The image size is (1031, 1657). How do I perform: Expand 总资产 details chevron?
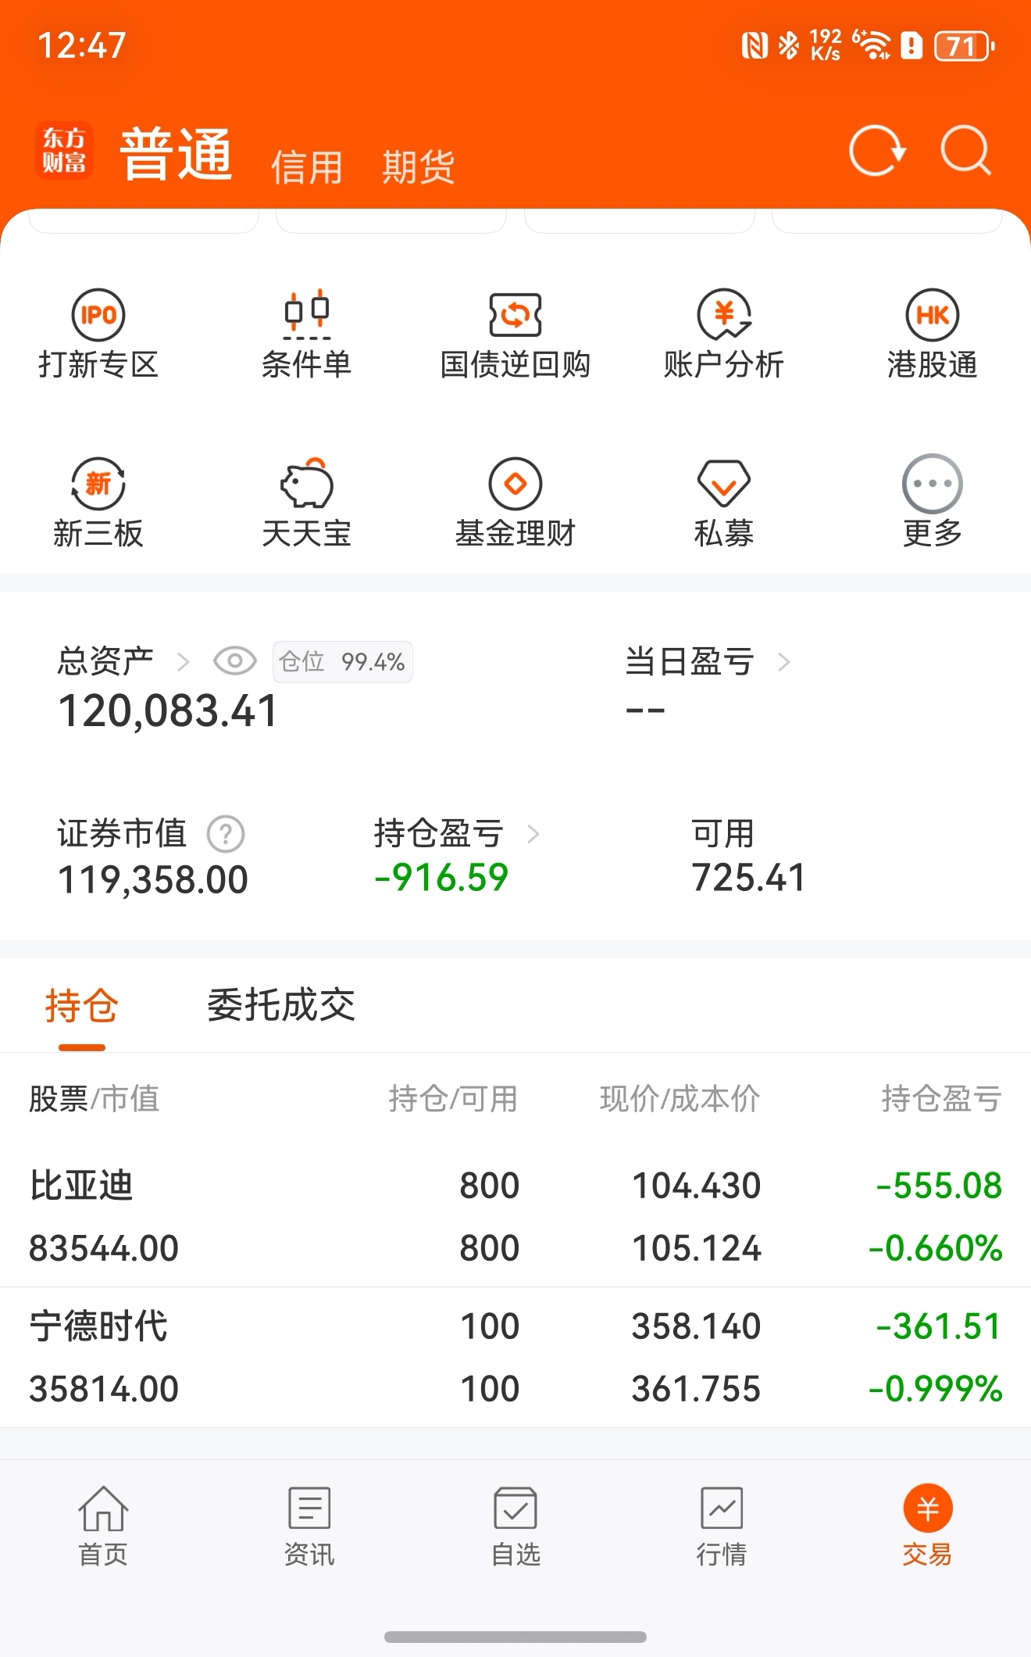click(184, 662)
